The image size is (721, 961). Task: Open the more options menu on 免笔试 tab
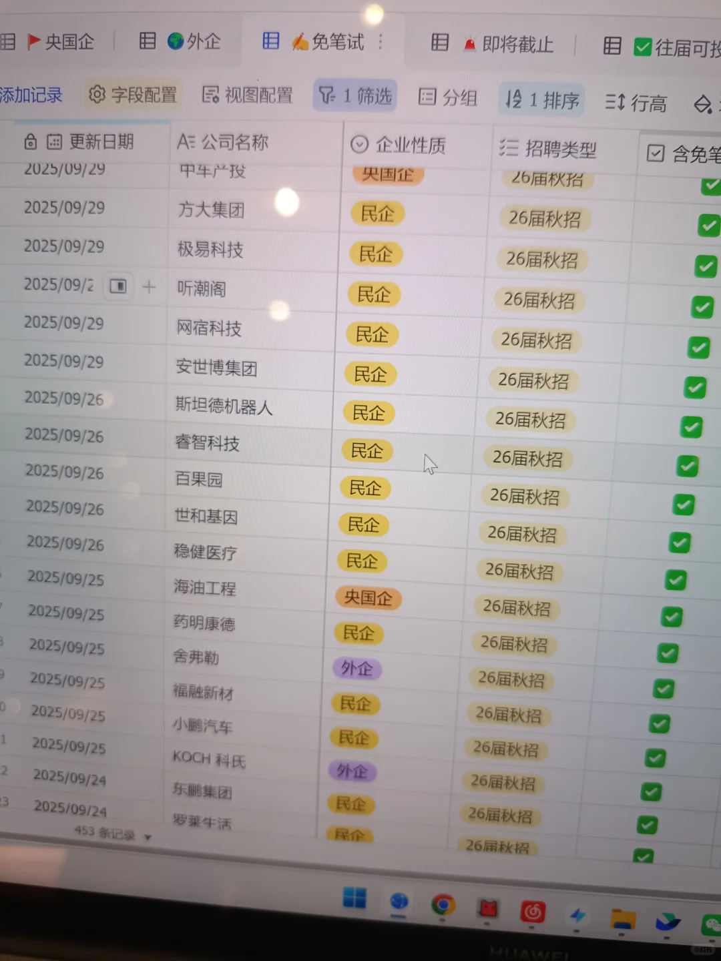381,41
